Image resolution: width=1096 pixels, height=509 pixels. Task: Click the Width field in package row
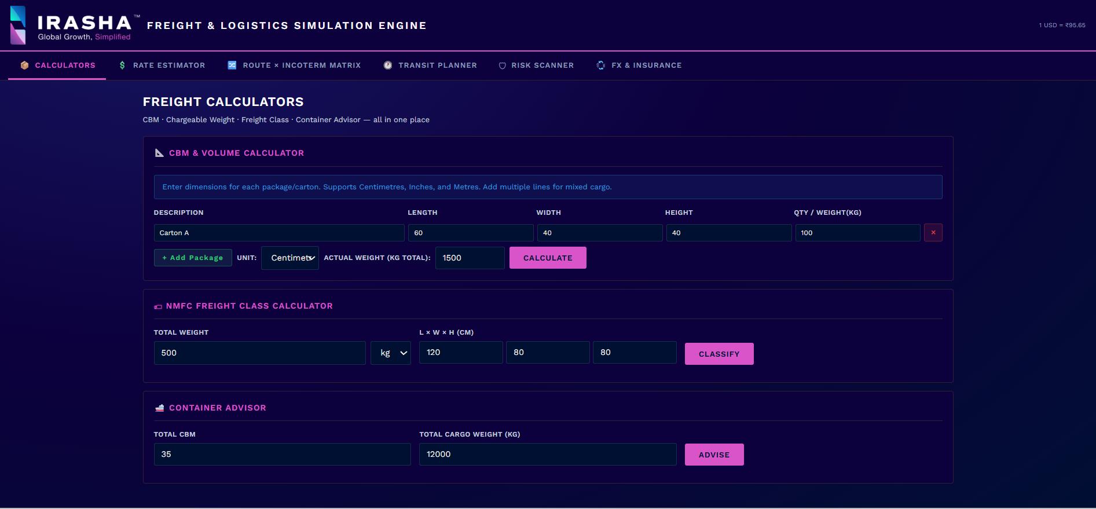click(600, 233)
